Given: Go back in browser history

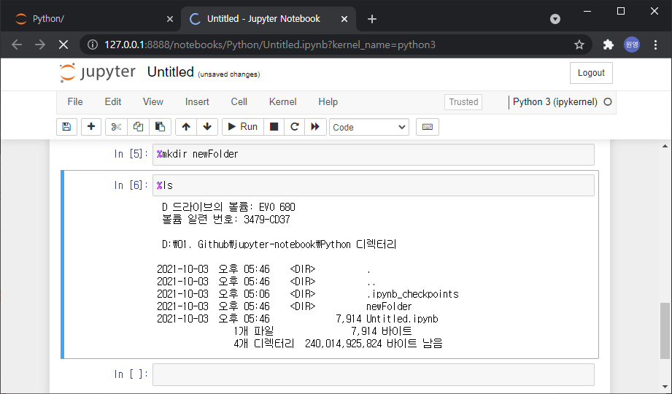Looking at the screenshot, I should [x=17, y=45].
